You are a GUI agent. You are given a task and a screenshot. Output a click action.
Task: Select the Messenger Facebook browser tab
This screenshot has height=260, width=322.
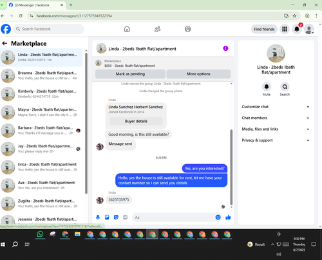click(x=35, y=5)
